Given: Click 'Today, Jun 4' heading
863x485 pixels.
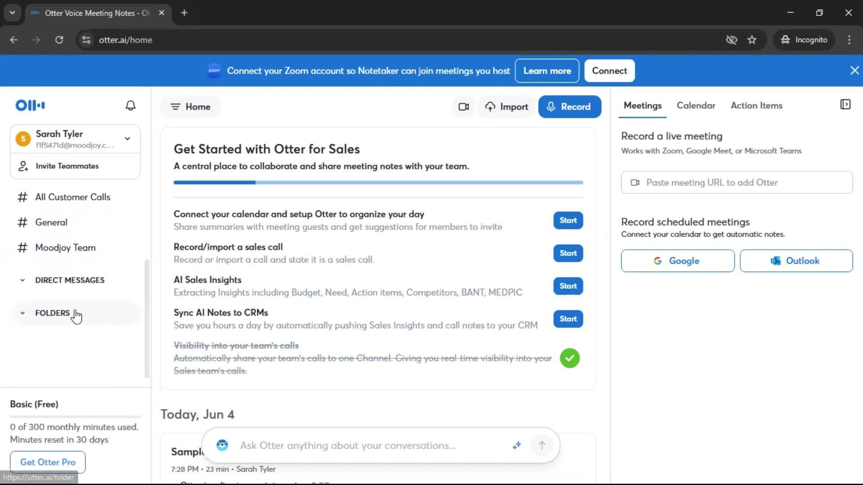Looking at the screenshot, I should tap(197, 414).
